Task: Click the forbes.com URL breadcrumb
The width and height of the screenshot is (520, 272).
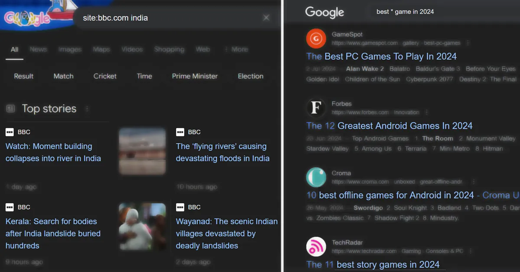Action: [x=375, y=113]
